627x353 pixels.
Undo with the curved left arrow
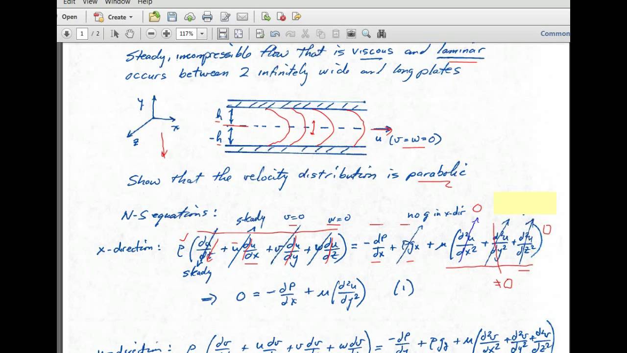coord(275,34)
